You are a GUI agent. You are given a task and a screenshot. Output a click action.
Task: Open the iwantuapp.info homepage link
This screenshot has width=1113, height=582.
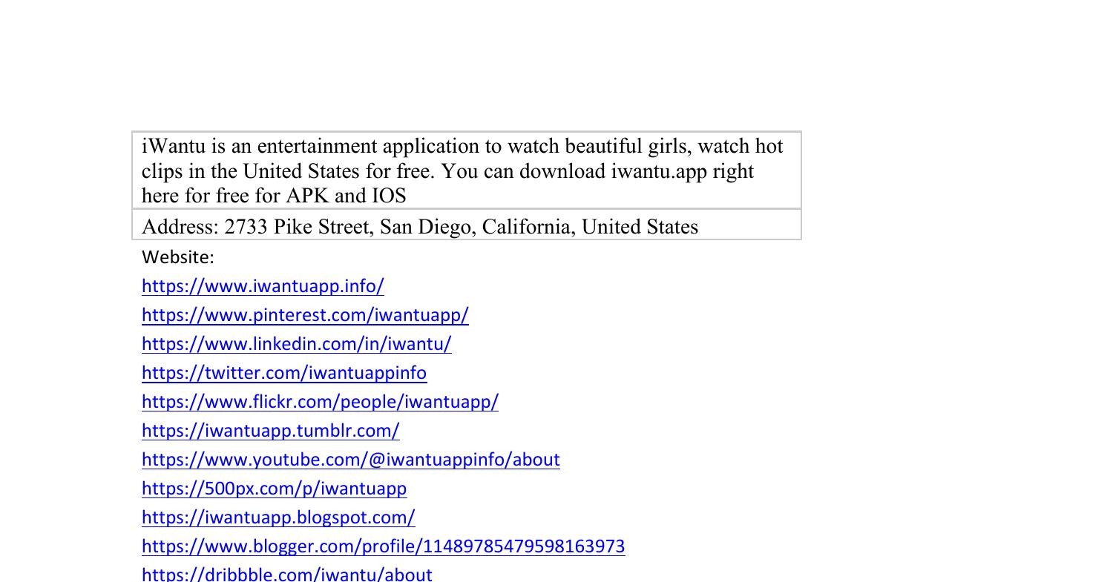[x=262, y=285]
